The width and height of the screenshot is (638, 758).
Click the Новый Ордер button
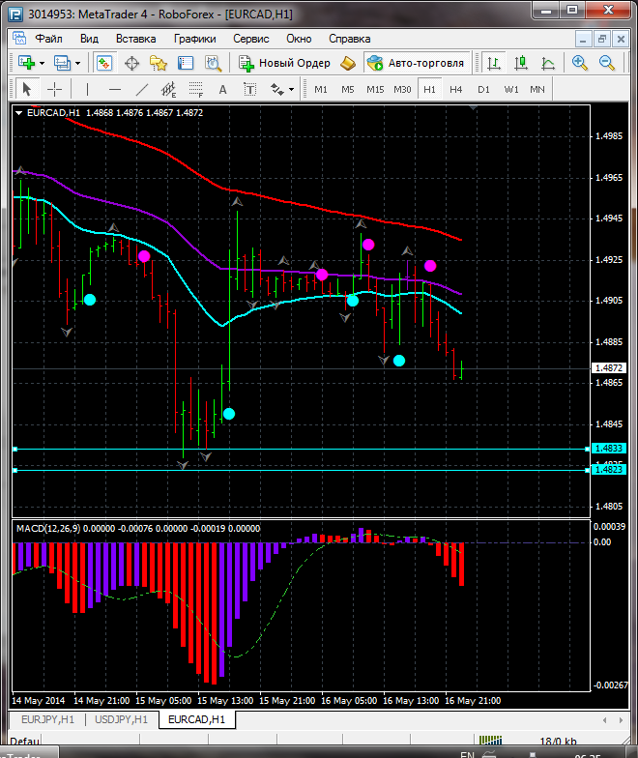point(285,63)
